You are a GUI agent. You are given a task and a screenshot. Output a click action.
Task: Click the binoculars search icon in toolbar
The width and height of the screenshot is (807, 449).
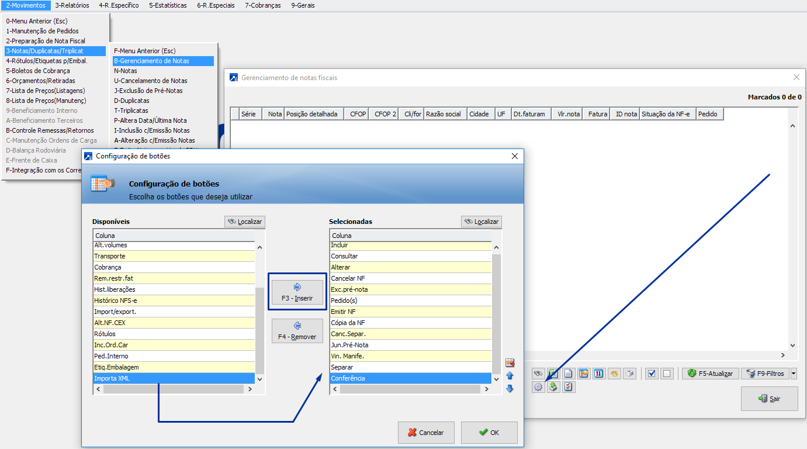point(538,374)
